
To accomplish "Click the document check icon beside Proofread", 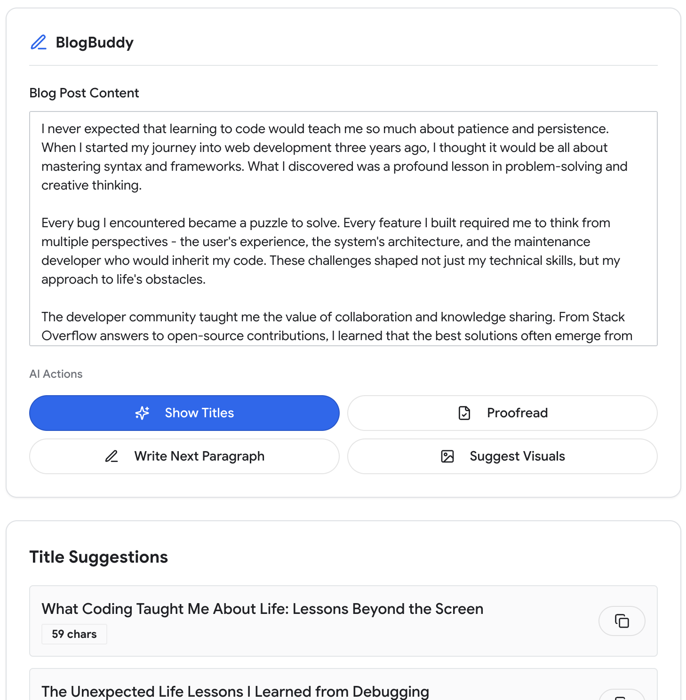I will click(464, 413).
